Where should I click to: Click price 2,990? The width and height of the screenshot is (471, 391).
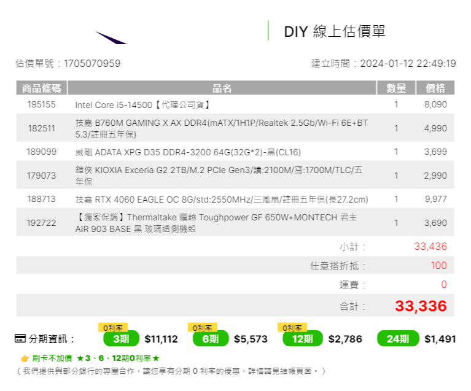click(435, 176)
